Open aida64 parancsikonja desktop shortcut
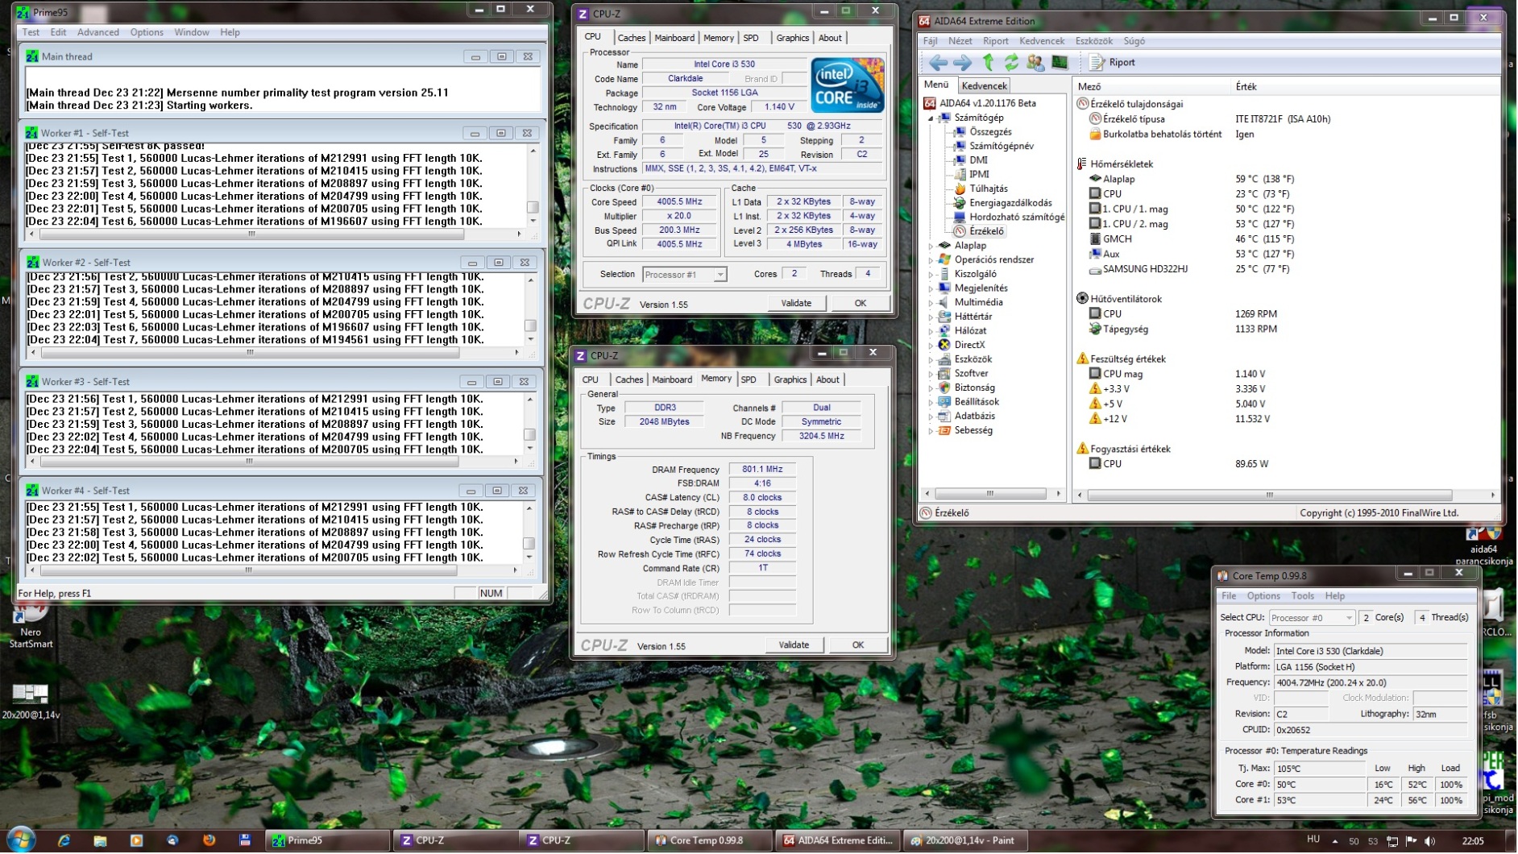The image size is (1518, 854). point(1483,545)
